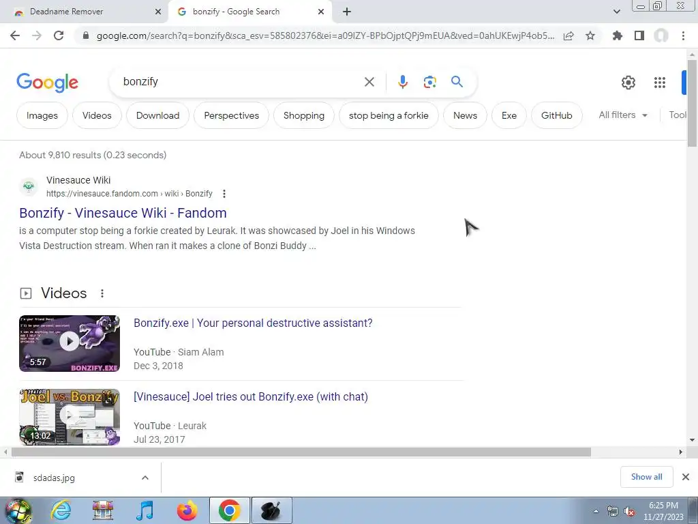Open Firefox from the taskbar

click(x=187, y=510)
